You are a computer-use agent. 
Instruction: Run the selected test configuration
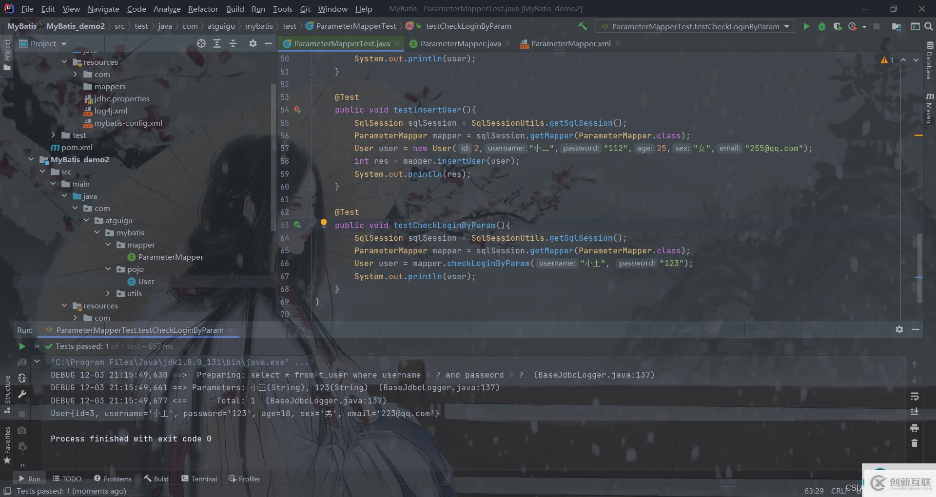pyautogui.click(x=806, y=26)
